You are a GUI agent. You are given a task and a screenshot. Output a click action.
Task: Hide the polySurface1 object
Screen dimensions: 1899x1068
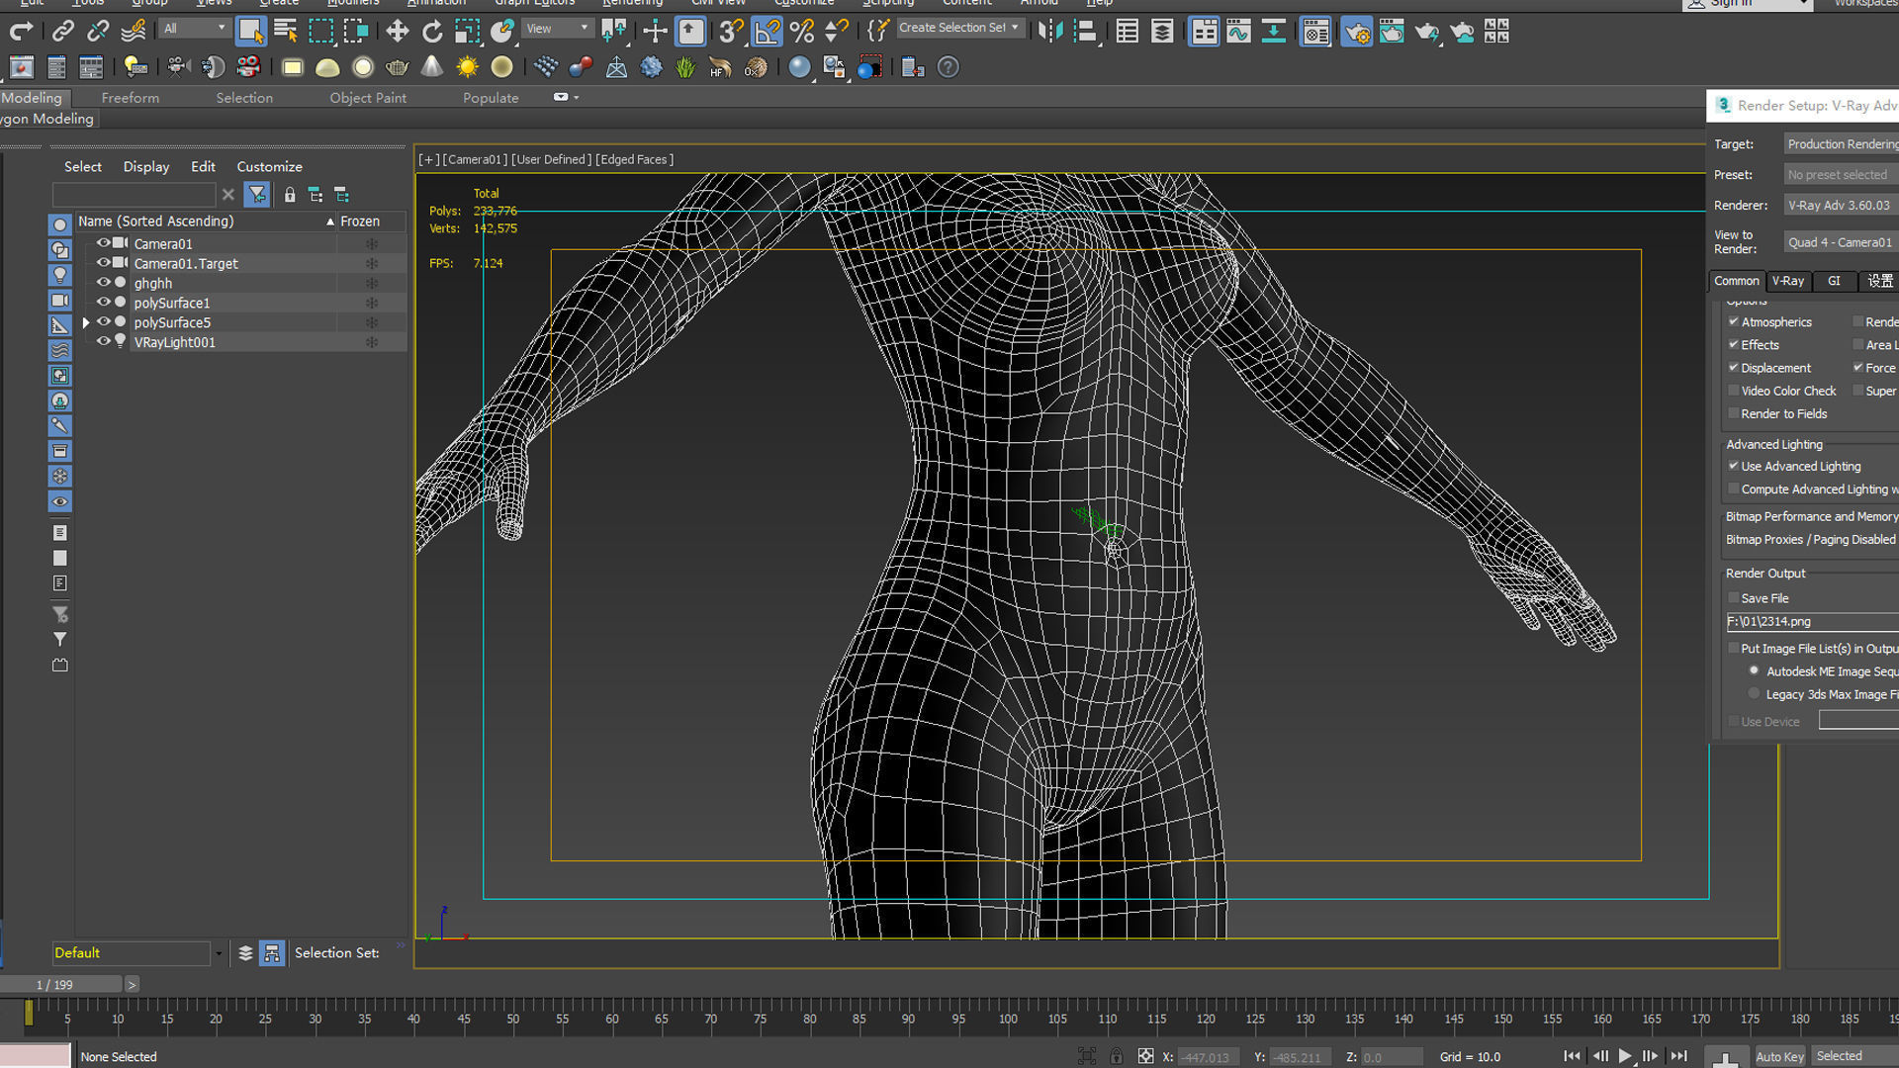103,303
